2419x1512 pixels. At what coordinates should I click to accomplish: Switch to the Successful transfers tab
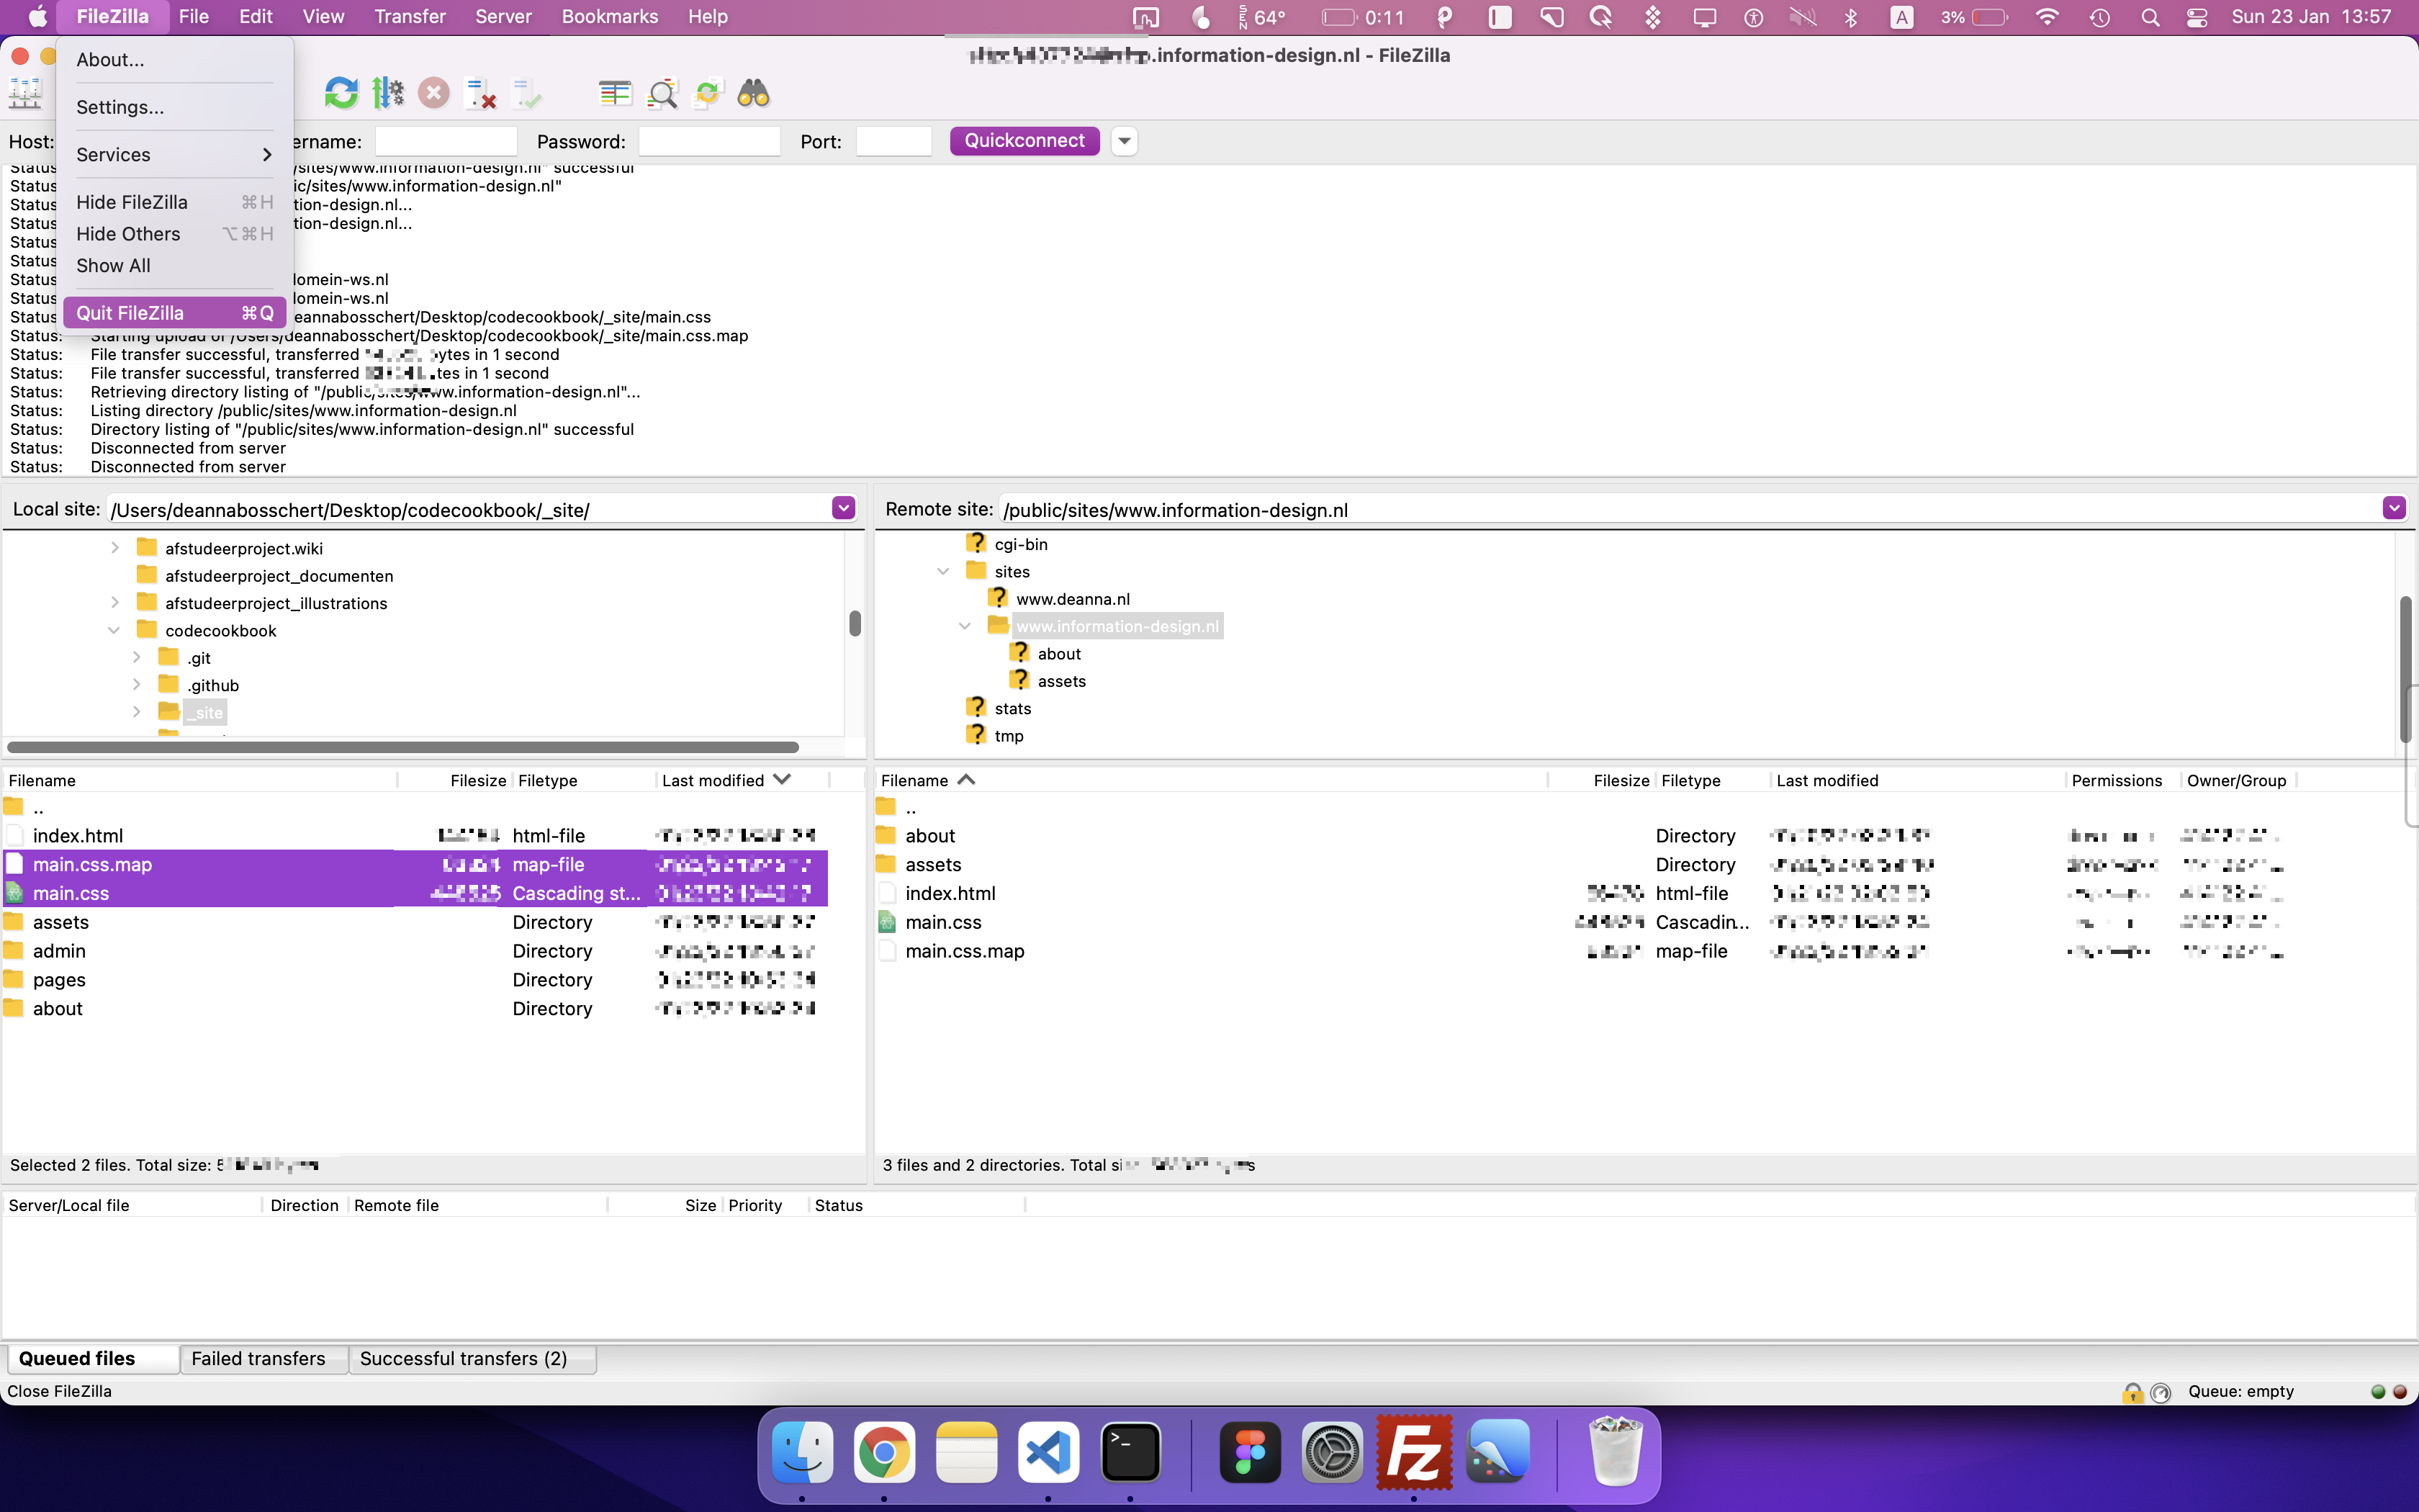(x=472, y=1358)
